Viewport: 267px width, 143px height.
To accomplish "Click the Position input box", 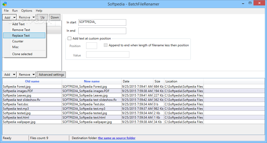I will 92,46.
